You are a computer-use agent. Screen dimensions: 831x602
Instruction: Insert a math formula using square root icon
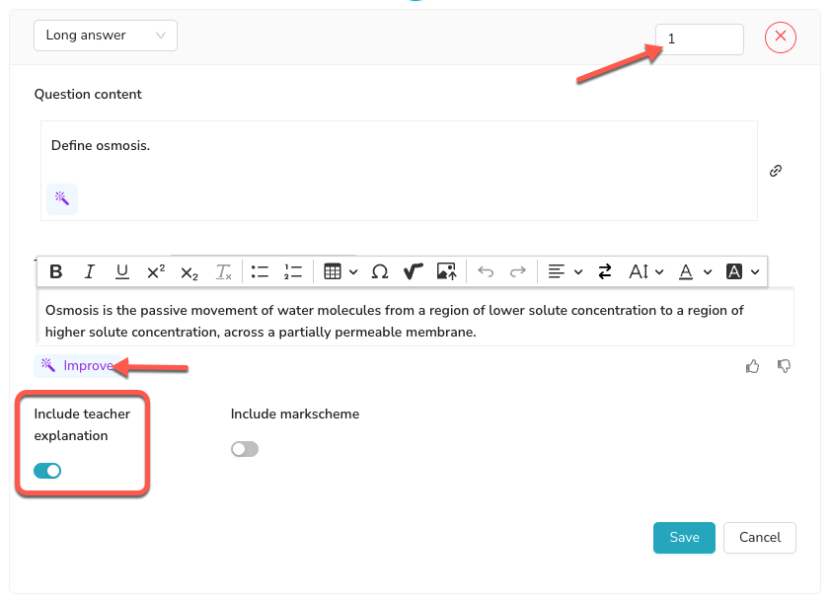[x=413, y=271]
